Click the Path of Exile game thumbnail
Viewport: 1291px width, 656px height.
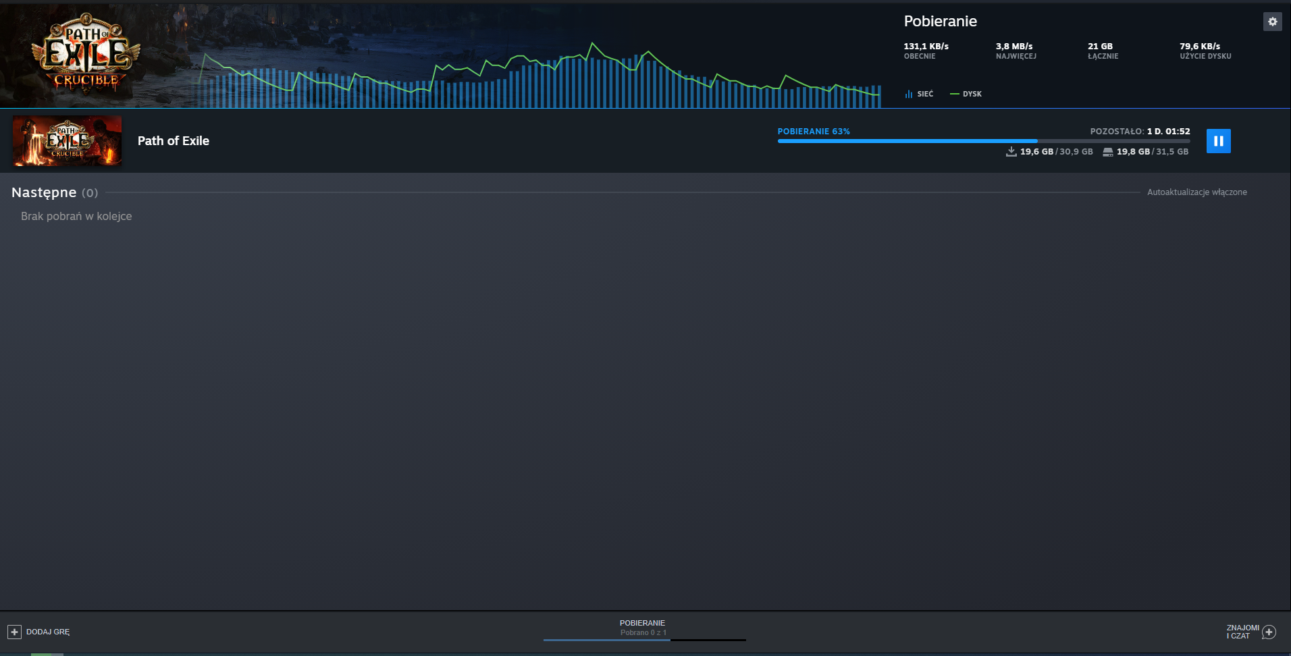click(68, 141)
